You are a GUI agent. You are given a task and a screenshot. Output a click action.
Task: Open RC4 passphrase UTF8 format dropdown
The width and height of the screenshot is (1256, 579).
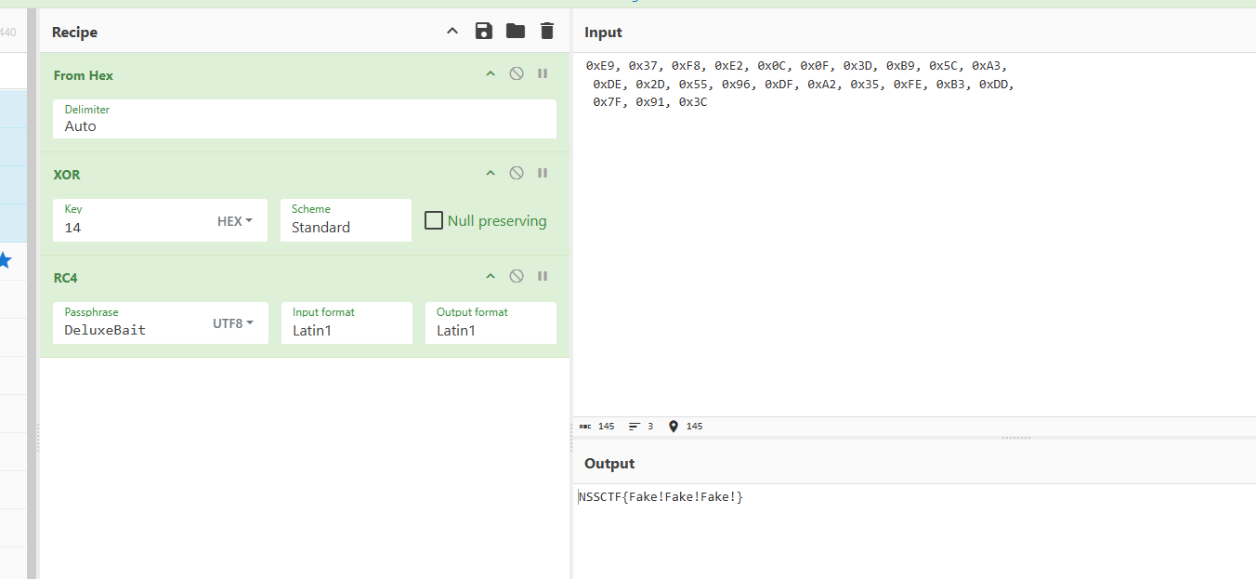pyautogui.click(x=232, y=323)
